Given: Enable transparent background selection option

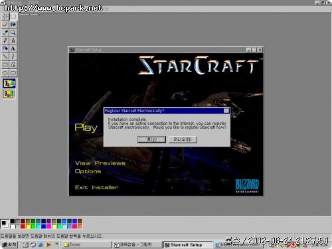Looking at the screenshot, I should [x=9, y=94].
